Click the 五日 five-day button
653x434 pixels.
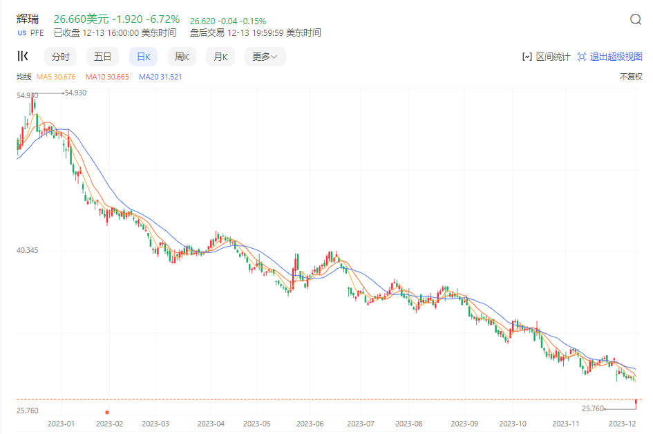[102, 57]
